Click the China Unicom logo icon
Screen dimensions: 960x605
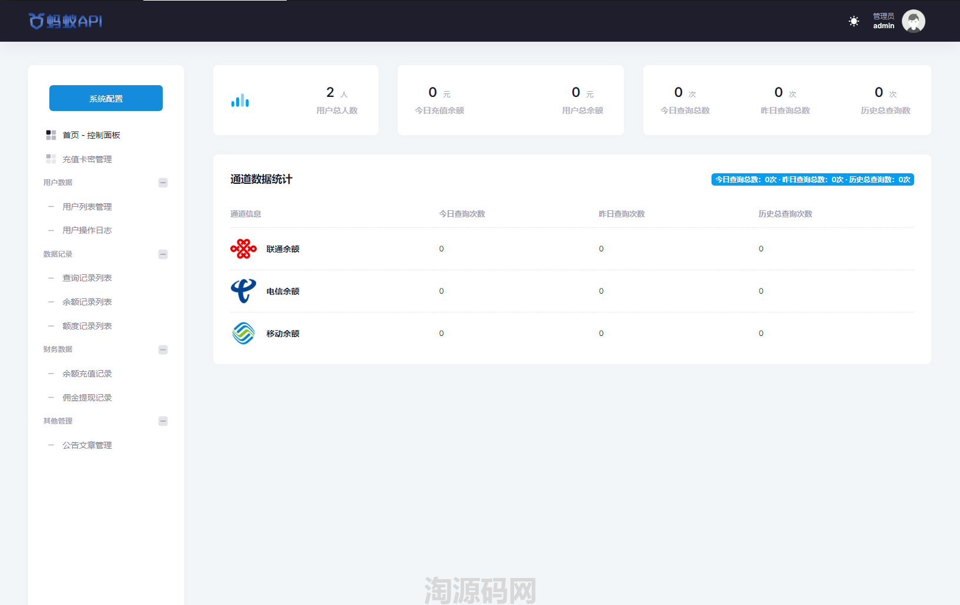coord(243,249)
